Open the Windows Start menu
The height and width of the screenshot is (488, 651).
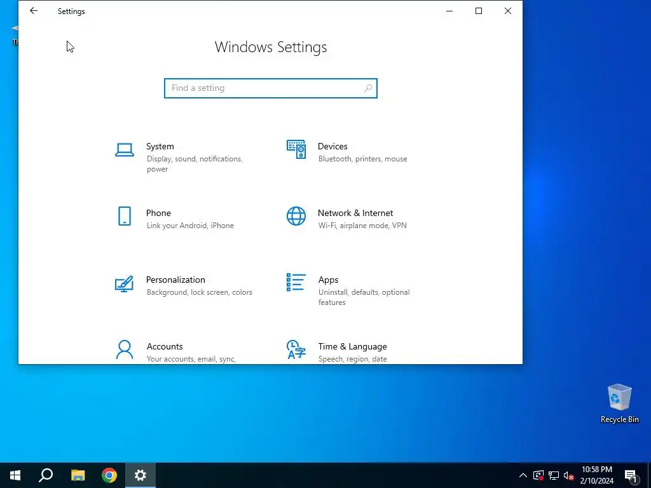click(15, 475)
